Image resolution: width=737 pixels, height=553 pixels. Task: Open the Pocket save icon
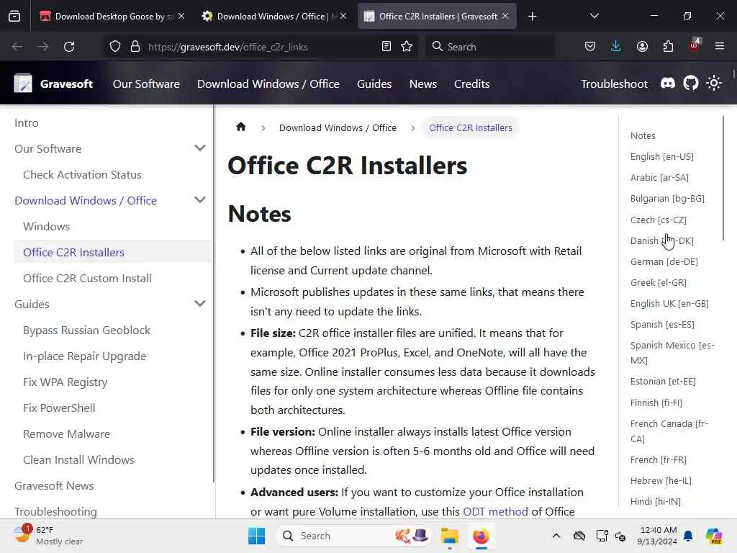point(590,47)
